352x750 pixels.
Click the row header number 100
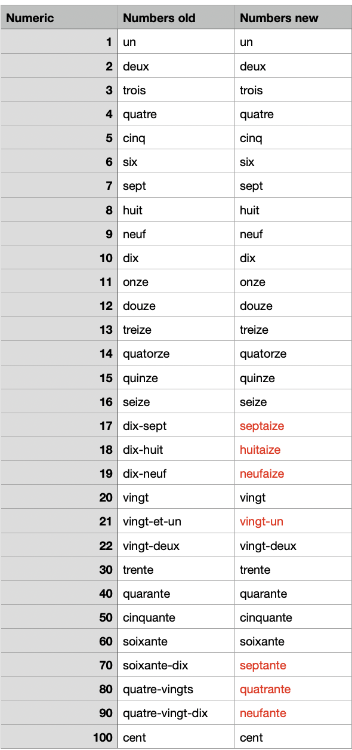tap(59, 737)
